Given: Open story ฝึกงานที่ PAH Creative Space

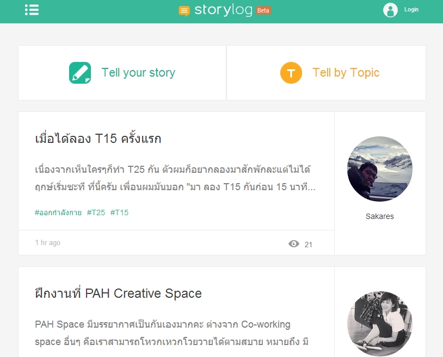Looking at the screenshot, I should point(119,293).
